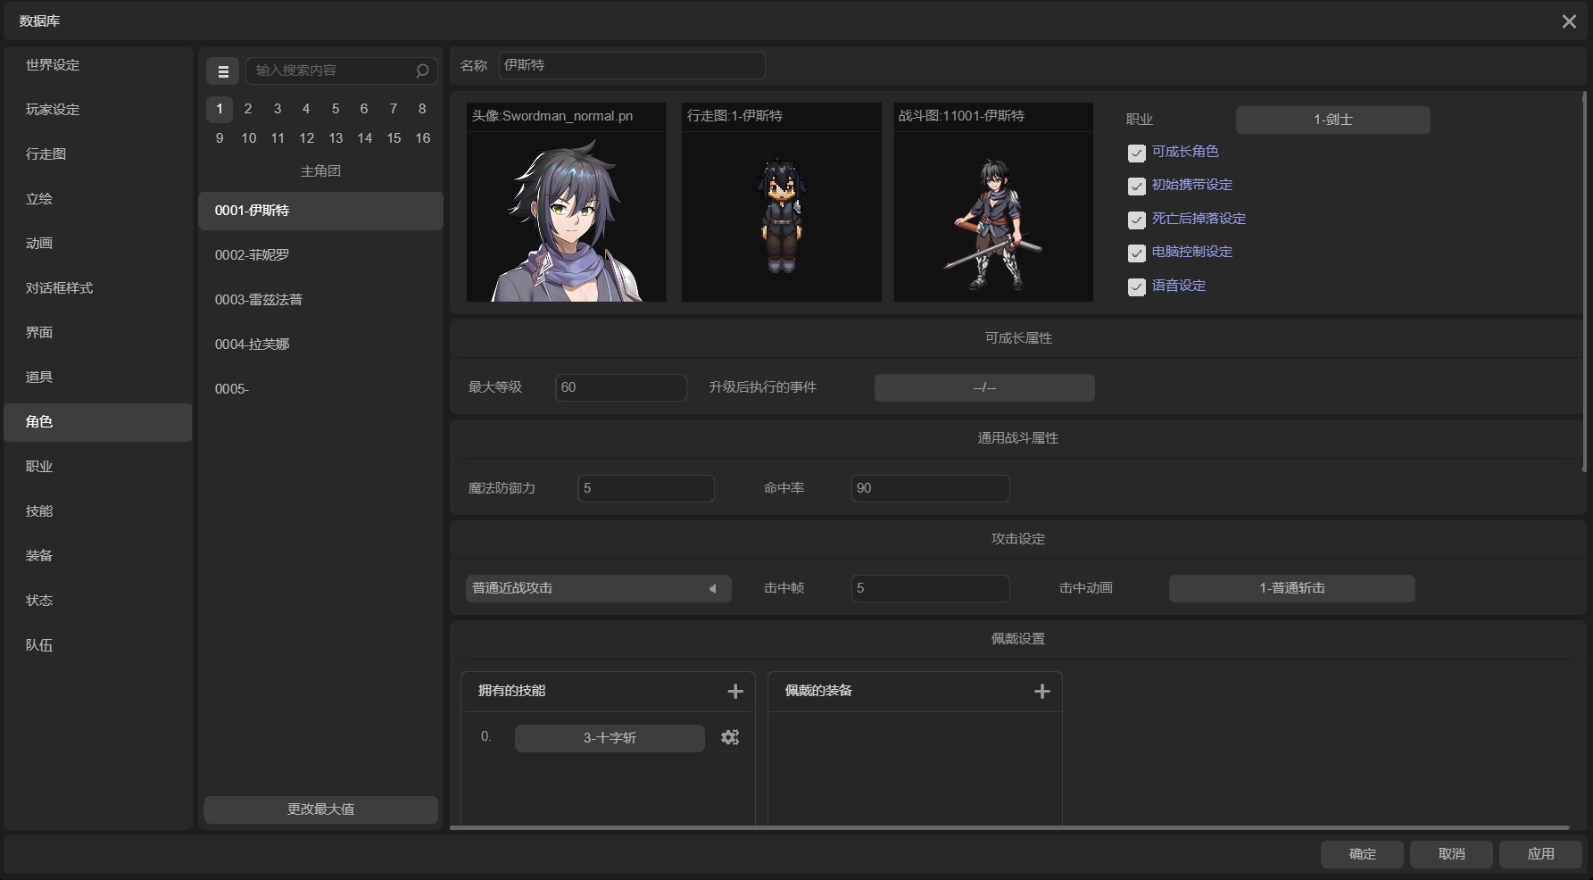
Task: Switch to character group page 12
Action: click(x=306, y=138)
